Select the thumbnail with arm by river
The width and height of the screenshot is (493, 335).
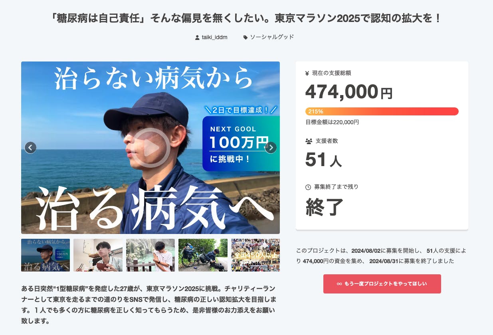click(150, 255)
